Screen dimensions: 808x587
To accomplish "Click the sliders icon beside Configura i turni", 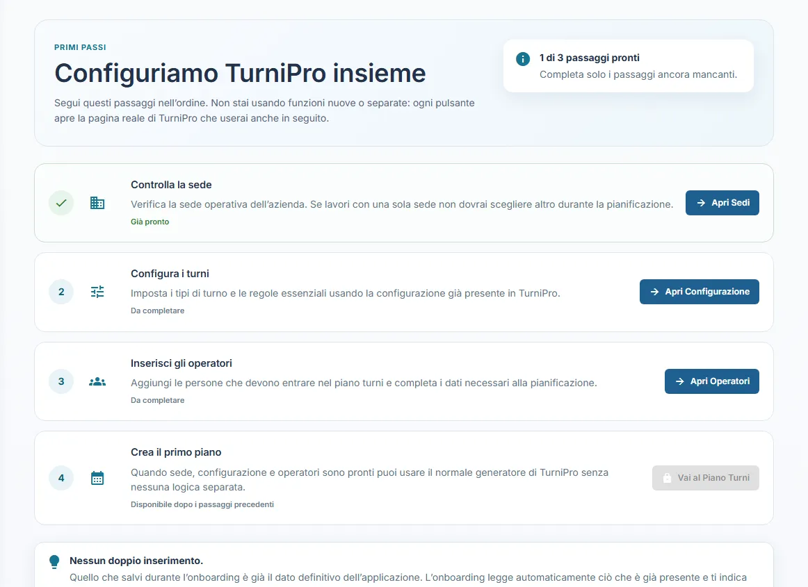I will [x=97, y=292].
